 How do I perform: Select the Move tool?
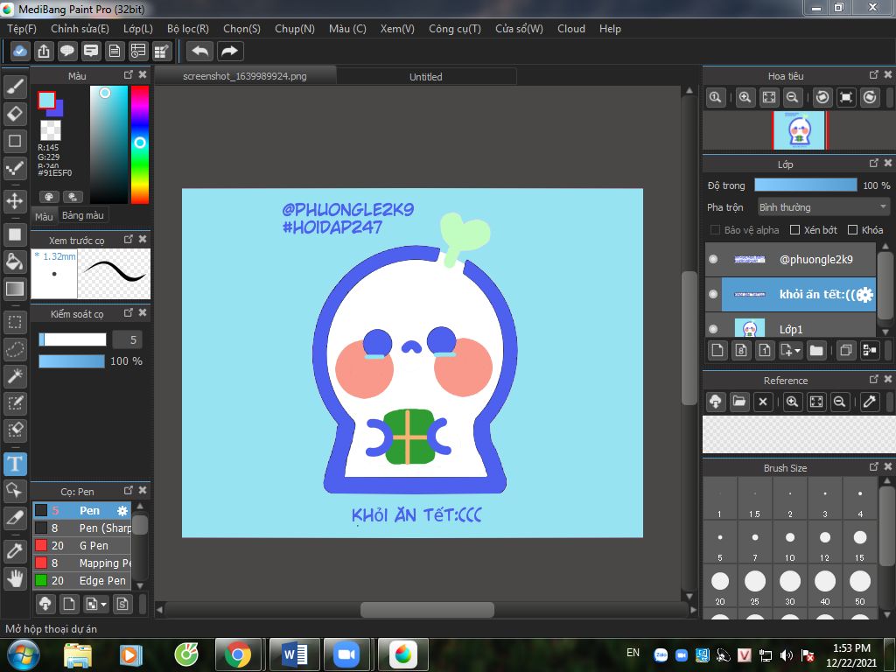pos(16,200)
